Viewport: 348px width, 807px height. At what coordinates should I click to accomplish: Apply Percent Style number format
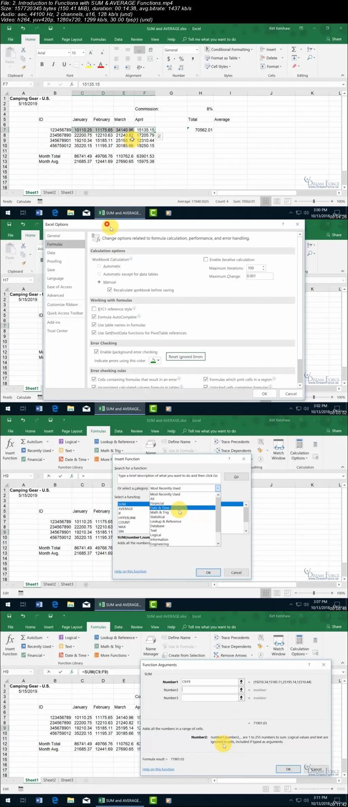click(x=181, y=59)
